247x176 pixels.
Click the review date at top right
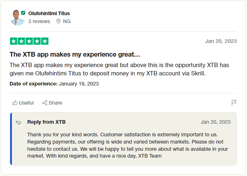tap(221, 41)
